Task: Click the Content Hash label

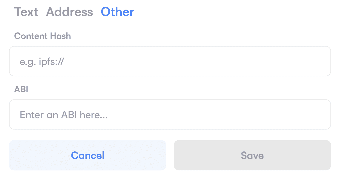Action: (x=43, y=36)
